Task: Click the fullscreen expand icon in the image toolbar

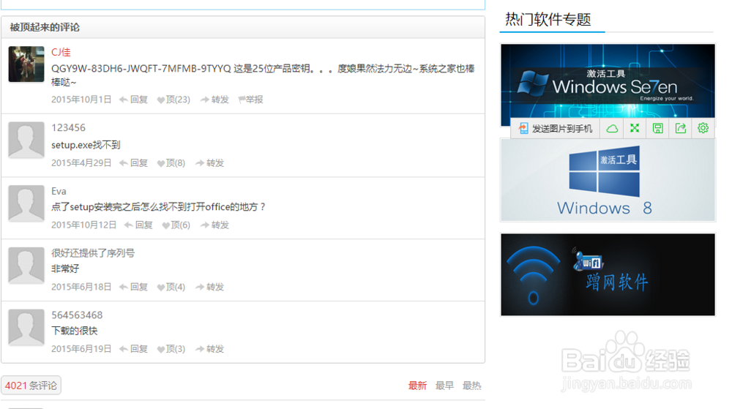Action: click(635, 128)
